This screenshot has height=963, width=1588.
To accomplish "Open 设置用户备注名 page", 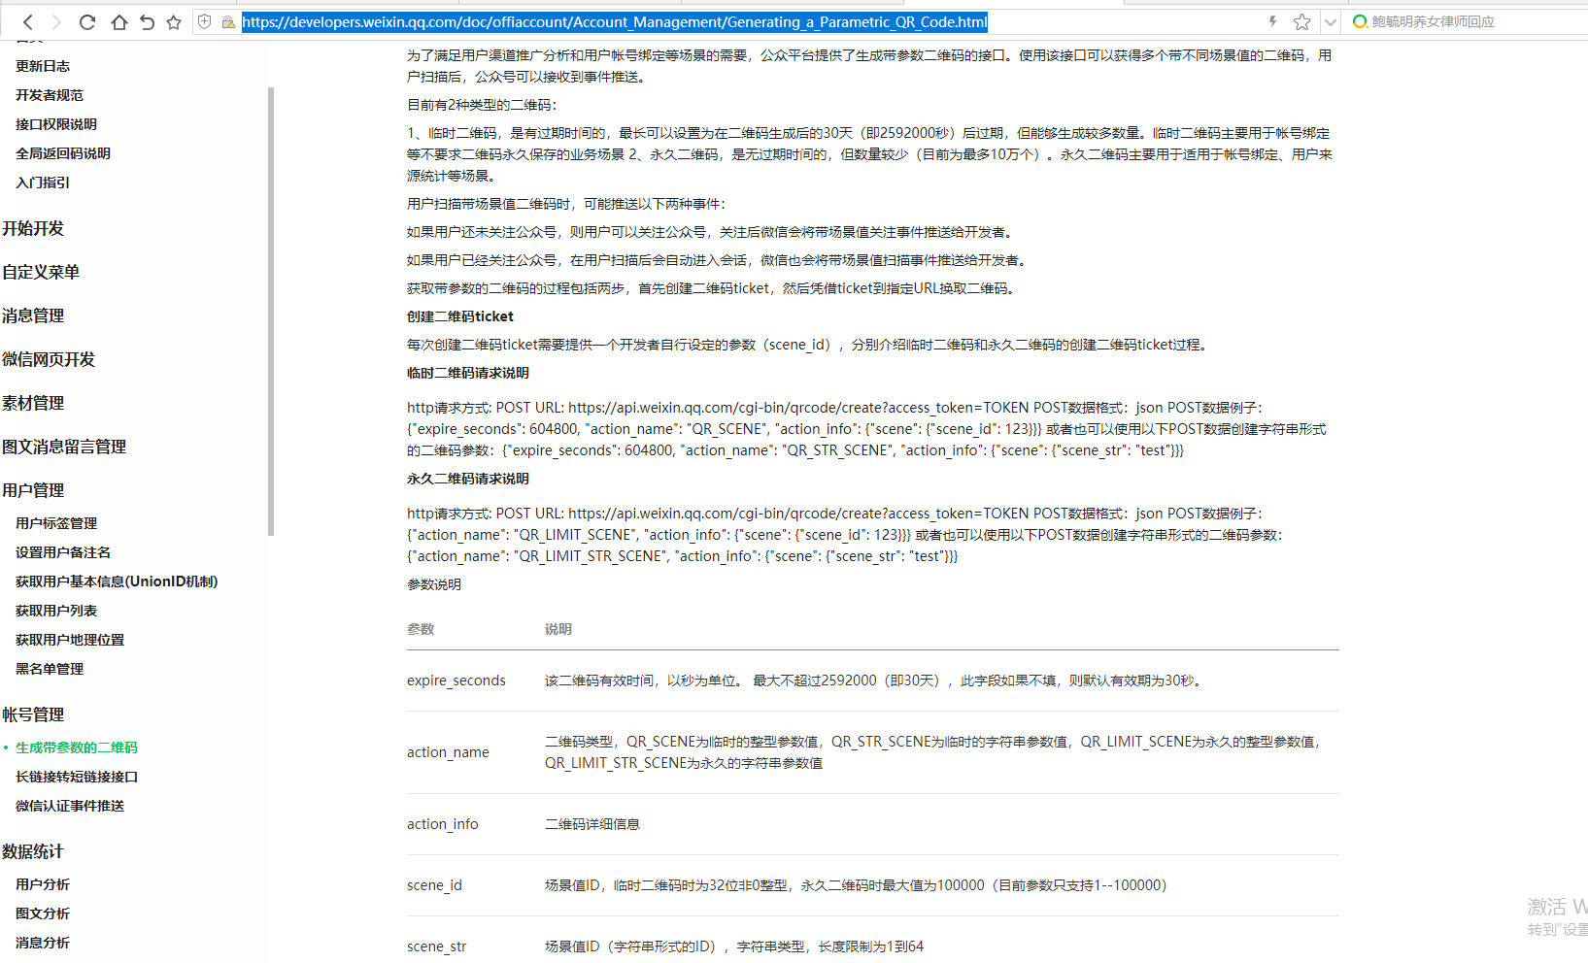I will tap(63, 552).
